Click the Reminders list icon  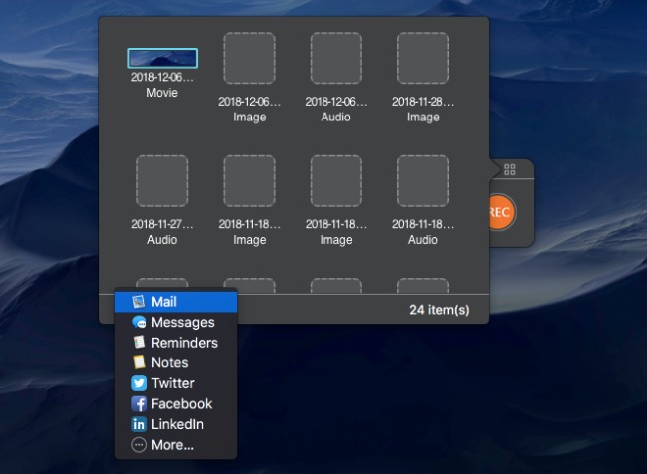pyautogui.click(x=139, y=343)
